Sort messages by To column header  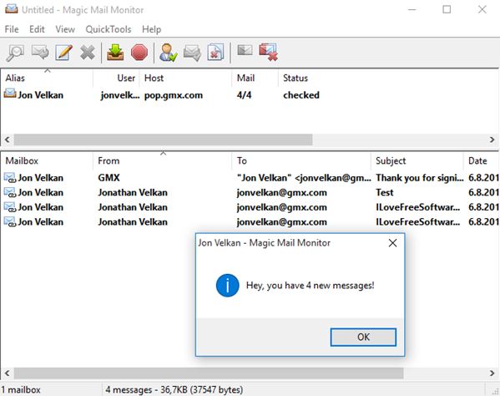(301, 160)
